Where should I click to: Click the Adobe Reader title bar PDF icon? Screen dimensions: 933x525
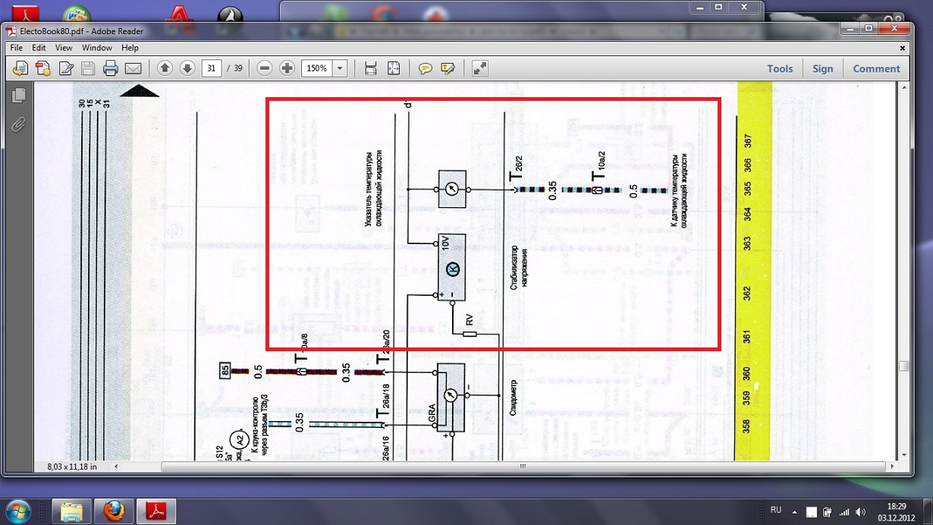pyautogui.click(x=10, y=31)
